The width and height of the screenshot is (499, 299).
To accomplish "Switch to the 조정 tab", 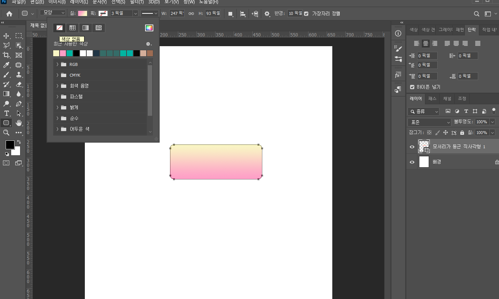I will tap(462, 99).
